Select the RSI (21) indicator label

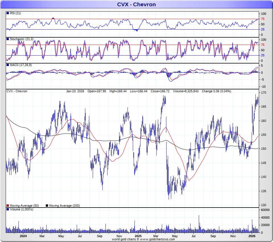15,13
